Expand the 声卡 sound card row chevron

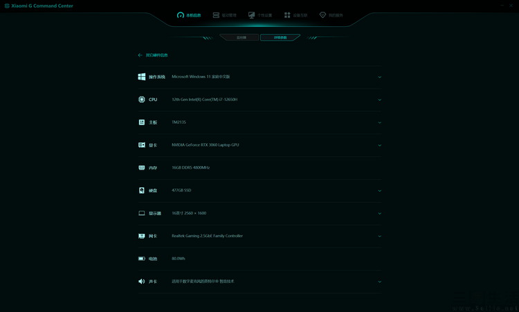[x=380, y=282]
